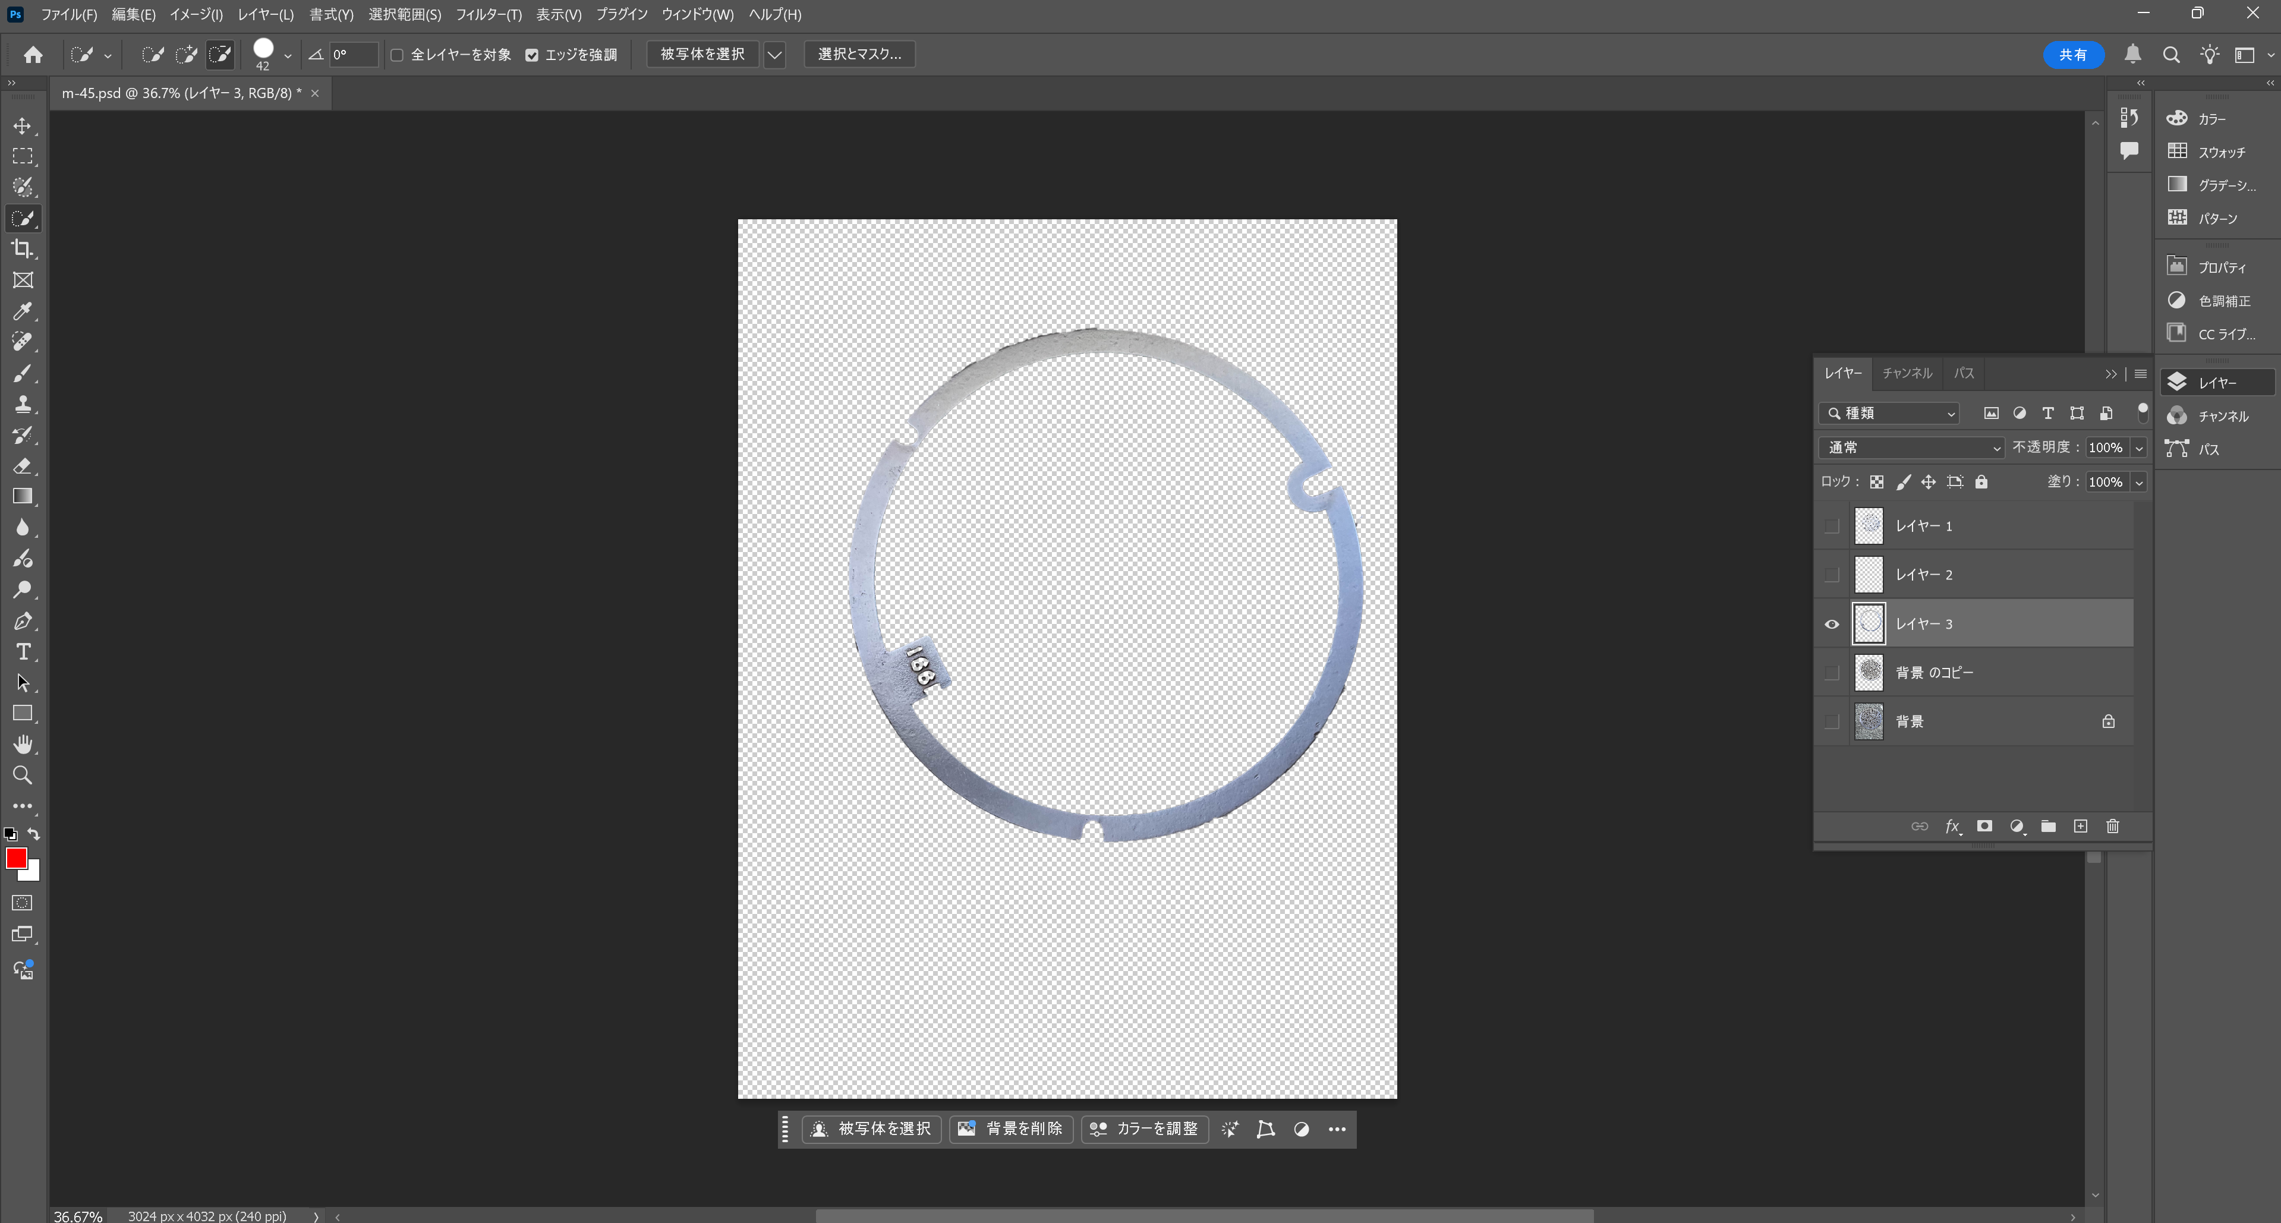Click the delete layer trash icon
Screen dimensions: 2281x1223
[x=2113, y=826]
